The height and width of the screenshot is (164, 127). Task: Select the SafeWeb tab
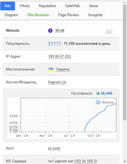72,6
